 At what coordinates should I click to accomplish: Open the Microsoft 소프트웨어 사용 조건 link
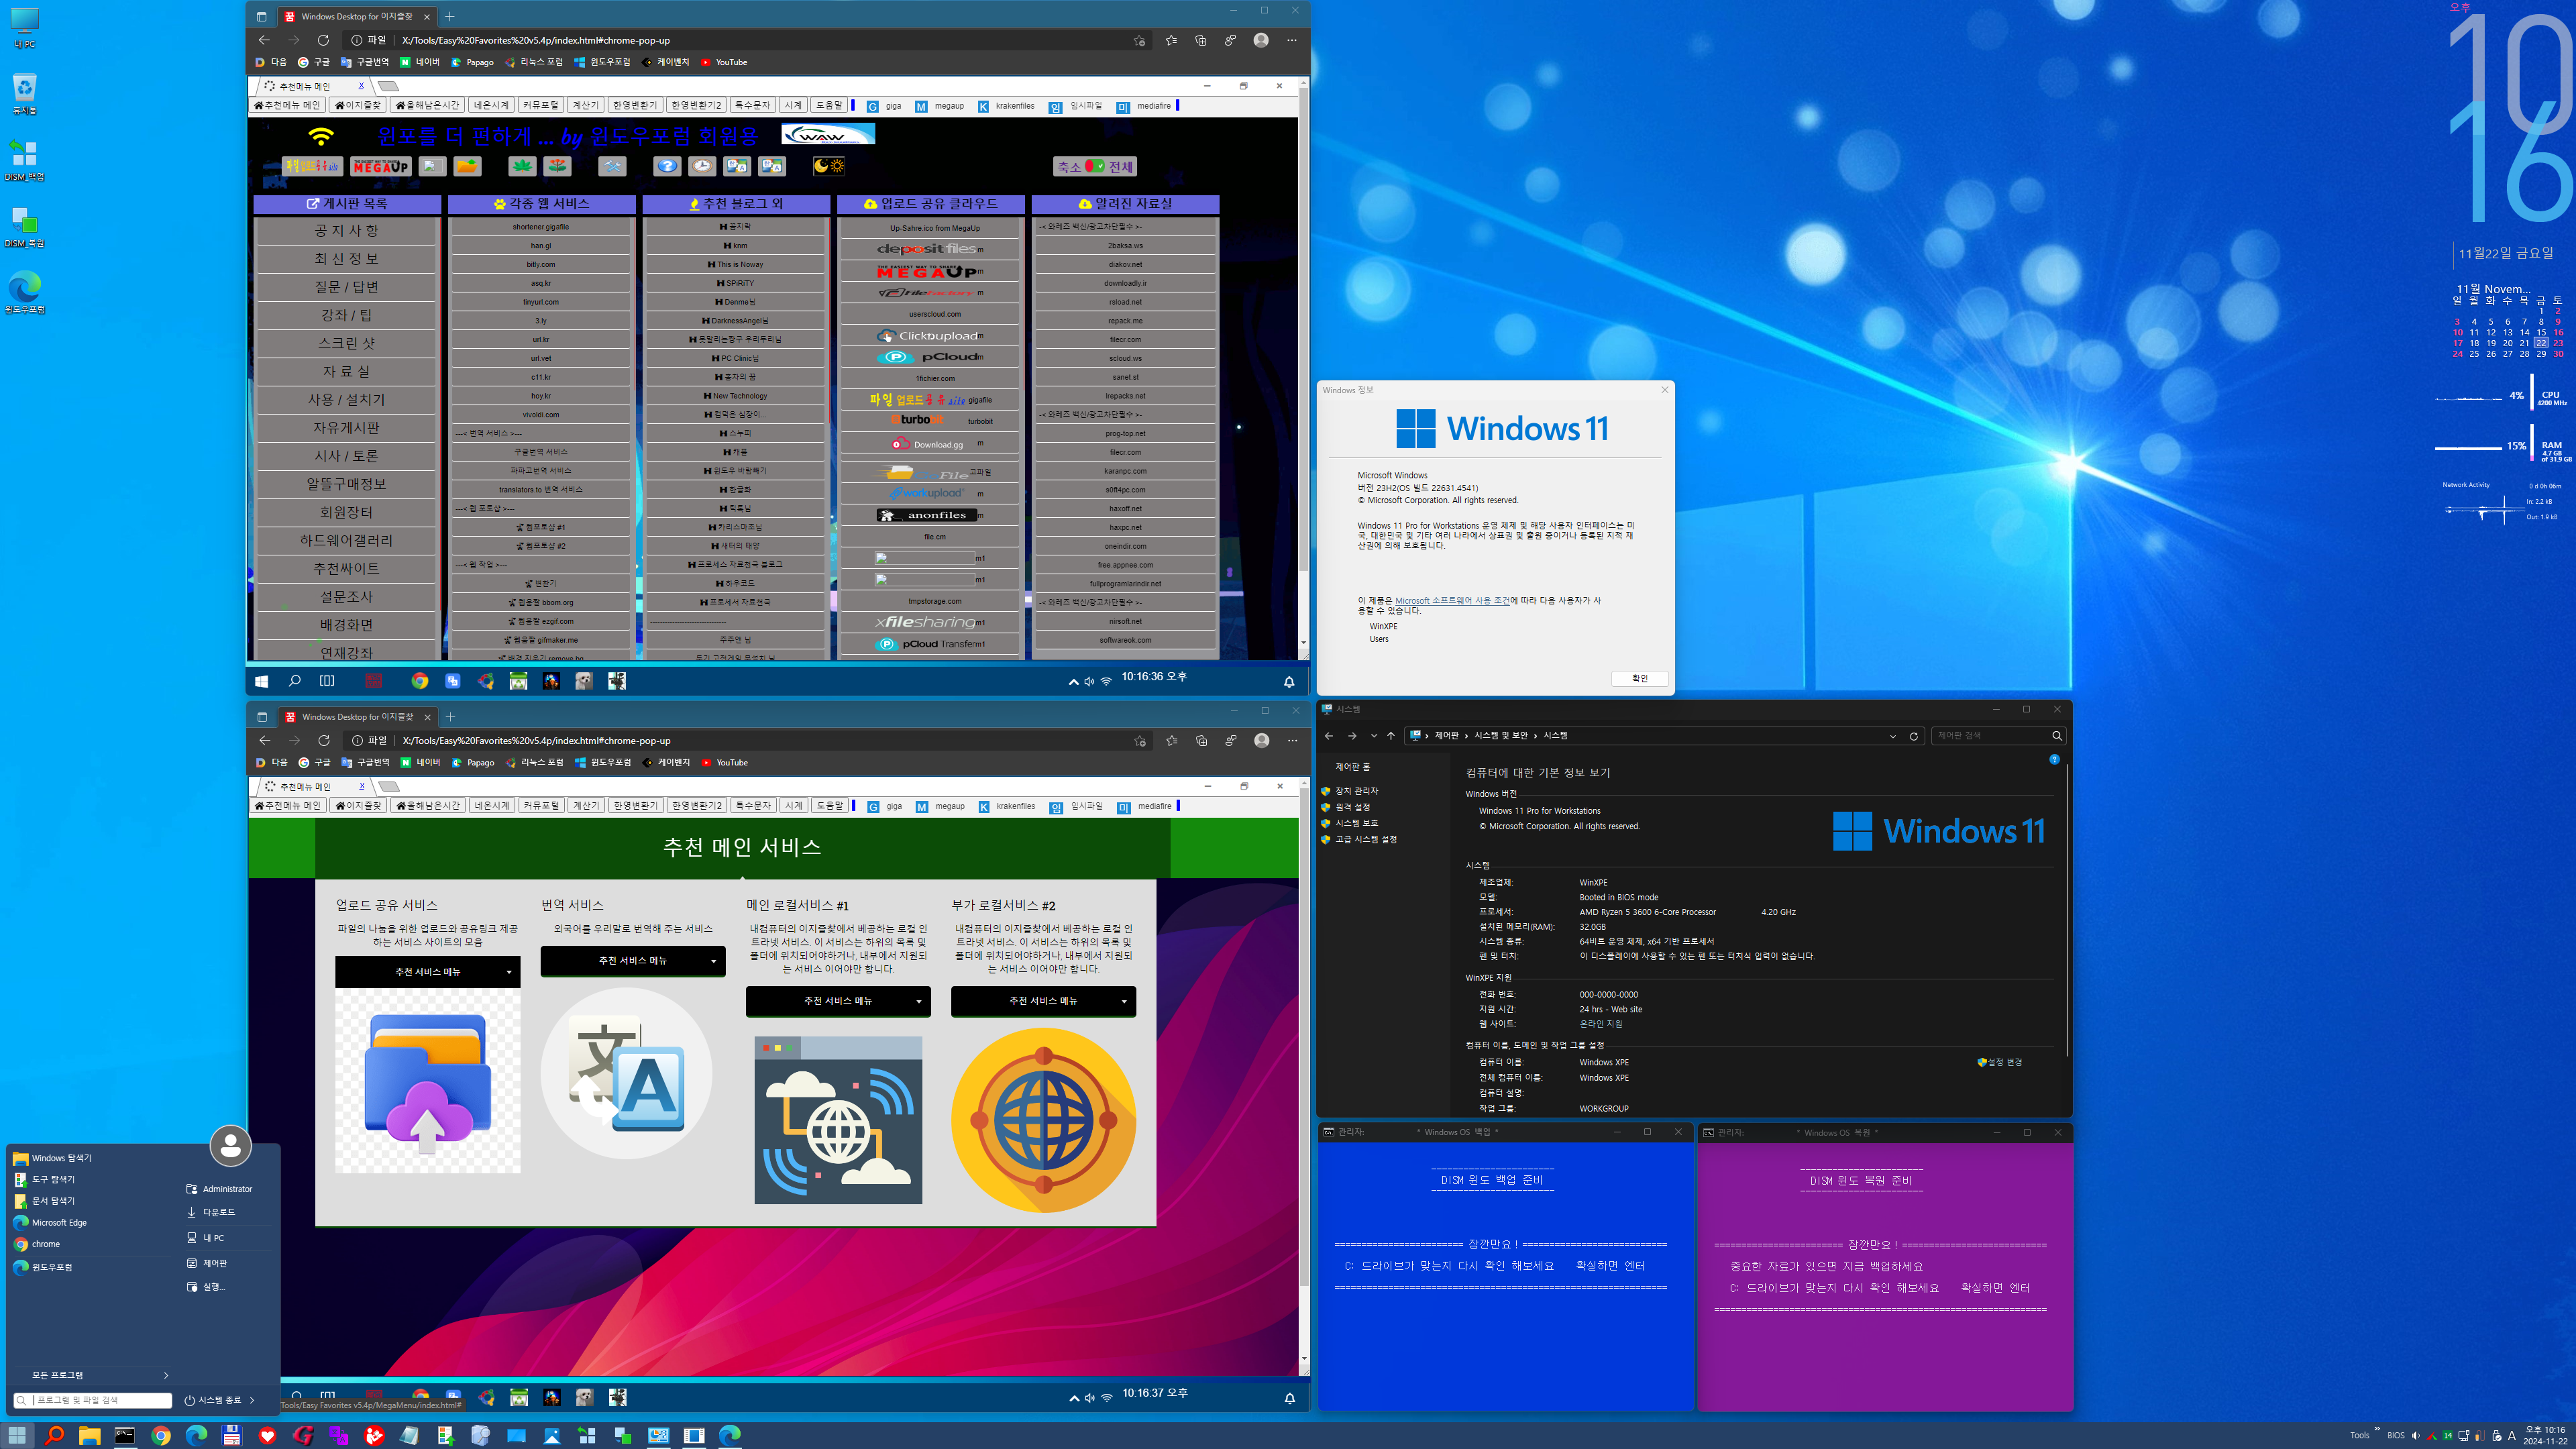[1452, 601]
